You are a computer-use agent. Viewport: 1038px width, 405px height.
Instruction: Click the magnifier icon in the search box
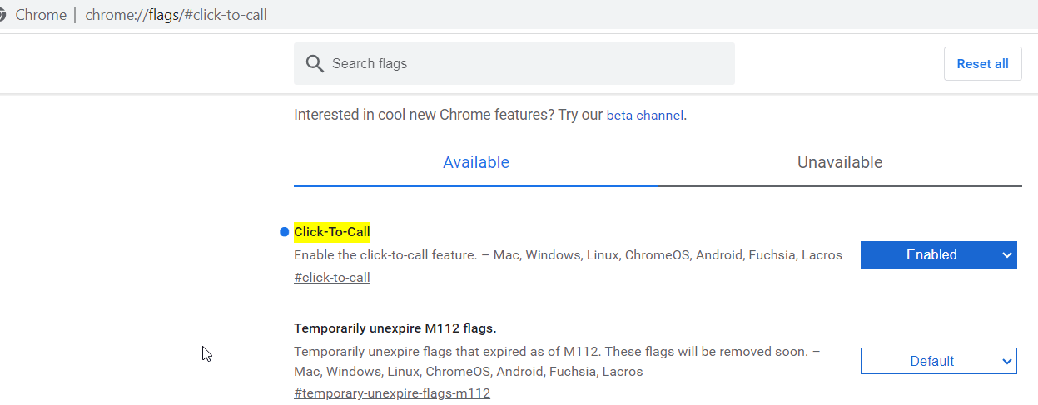(315, 64)
